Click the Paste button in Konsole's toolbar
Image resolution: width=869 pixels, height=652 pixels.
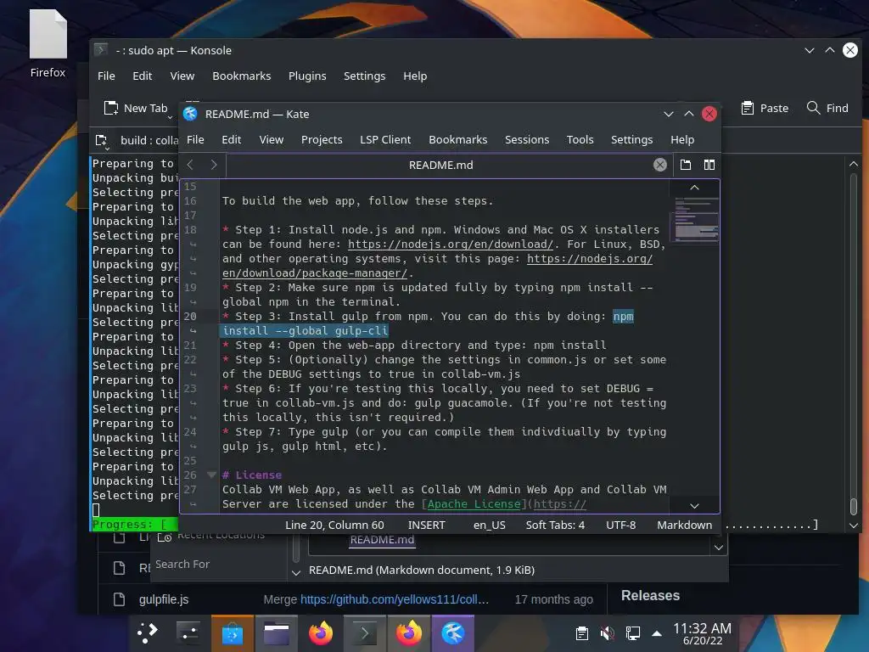click(765, 108)
